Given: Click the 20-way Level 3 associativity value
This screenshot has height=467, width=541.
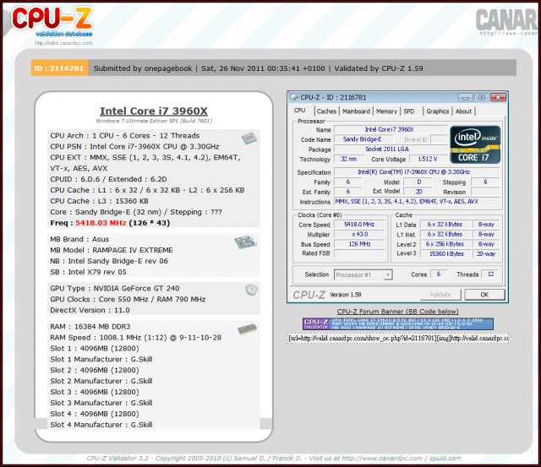Looking at the screenshot, I should pos(486,253).
